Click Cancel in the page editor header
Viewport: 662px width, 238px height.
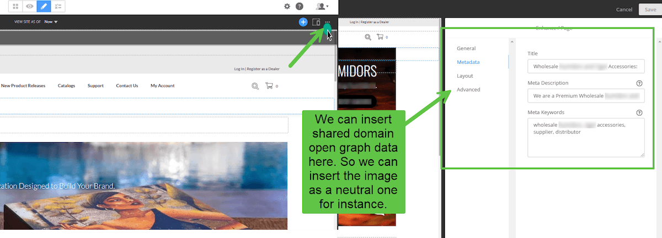[x=624, y=9]
